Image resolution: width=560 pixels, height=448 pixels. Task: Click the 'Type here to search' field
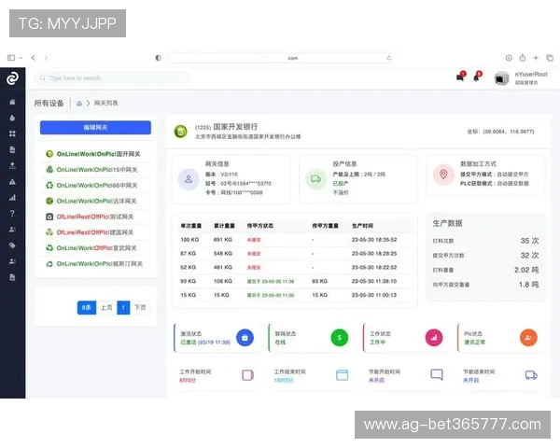pyautogui.click(x=112, y=77)
